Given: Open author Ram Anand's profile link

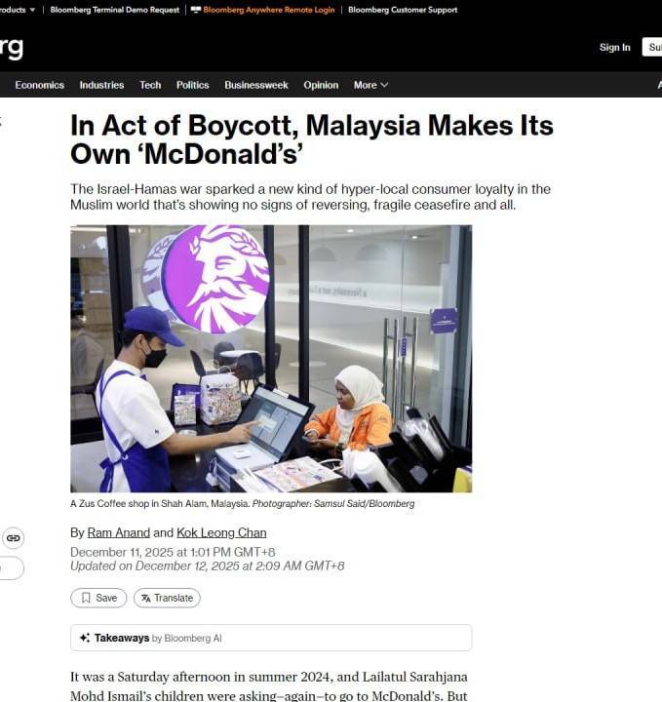Looking at the screenshot, I should pyautogui.click(x=119, y=532).
